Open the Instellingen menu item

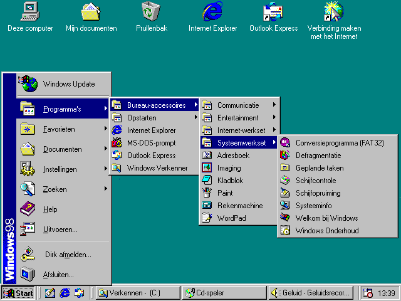63,169
